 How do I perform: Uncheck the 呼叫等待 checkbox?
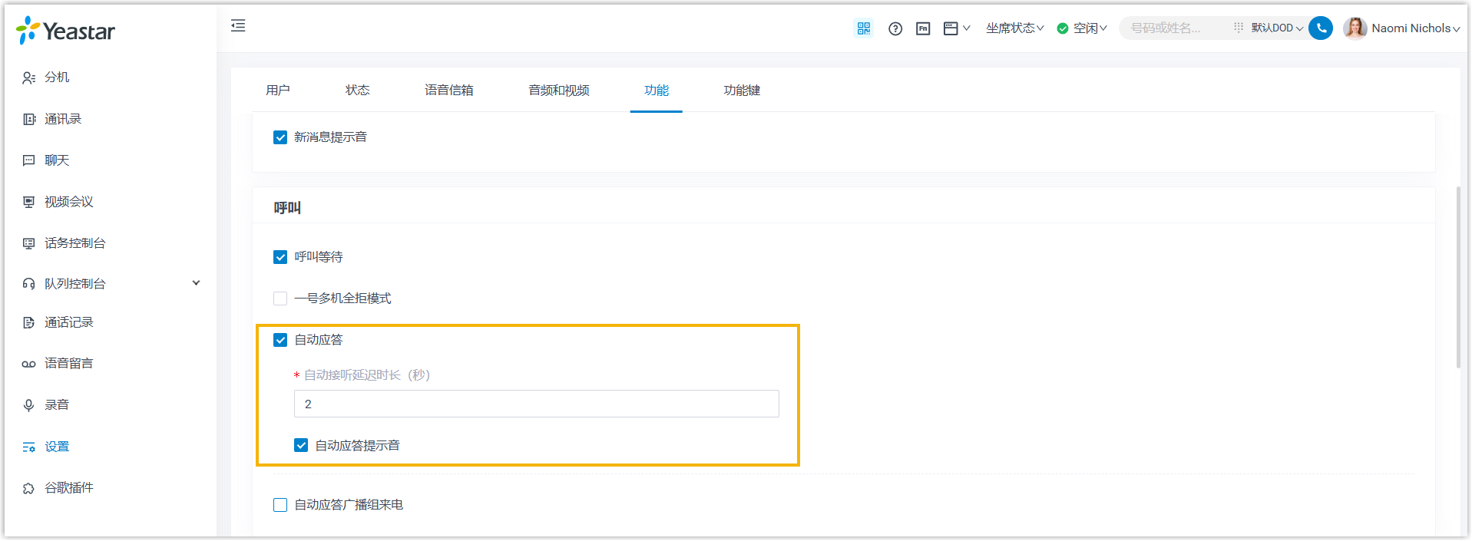280,257
